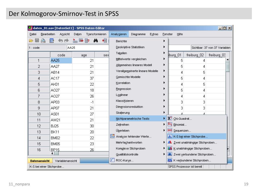The height and width of the screenshot is (195, 260).
Task: Select the Komplexe Stichproben menu entry
Action: coord(138,148)
